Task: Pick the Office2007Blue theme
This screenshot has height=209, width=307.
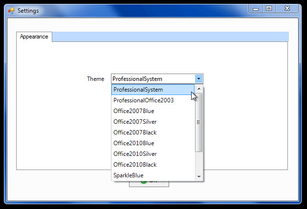Action: 153,111
